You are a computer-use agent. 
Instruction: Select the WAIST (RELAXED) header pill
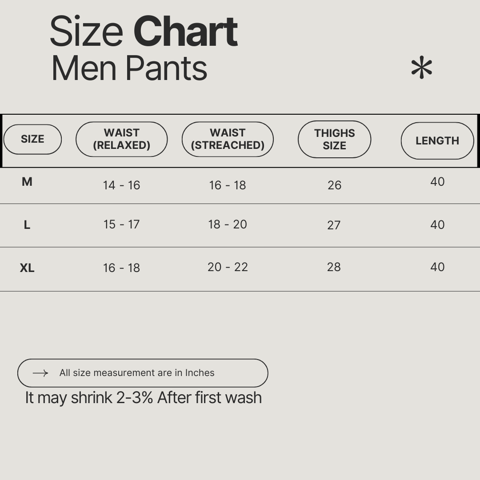(x=121, y=139)
